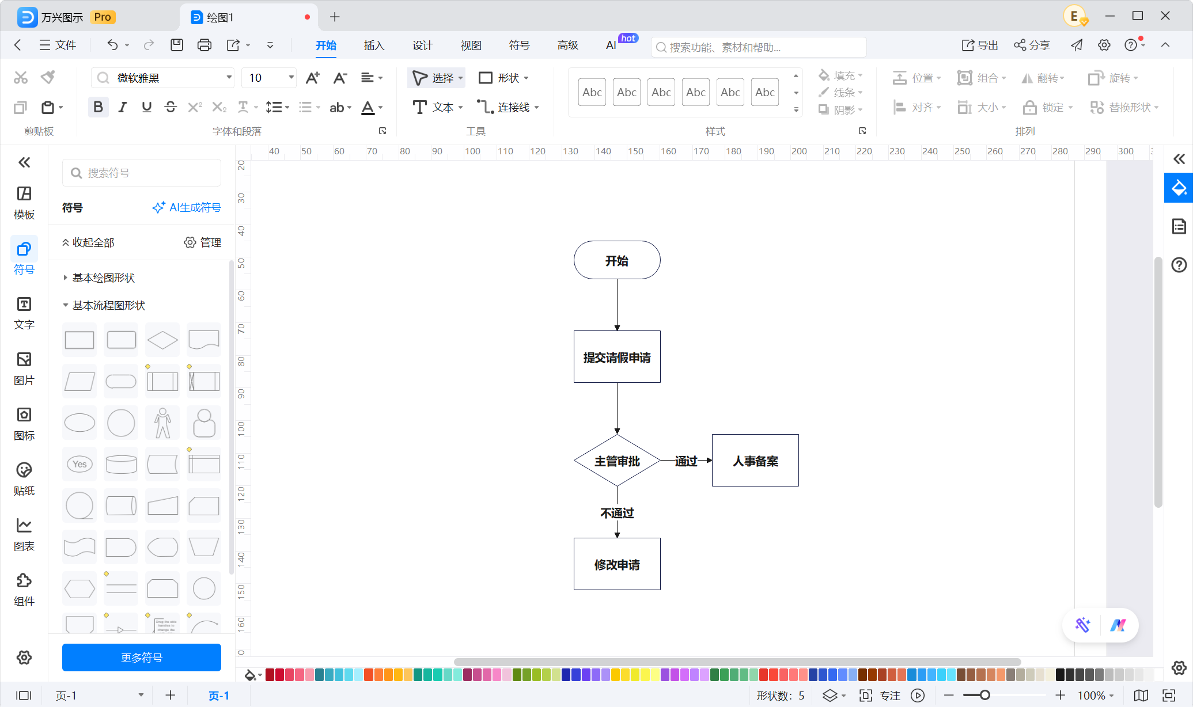The image size is (1193, 707).
Task: Open the stickers panel in the sidebar
Action: pos(24,479)
